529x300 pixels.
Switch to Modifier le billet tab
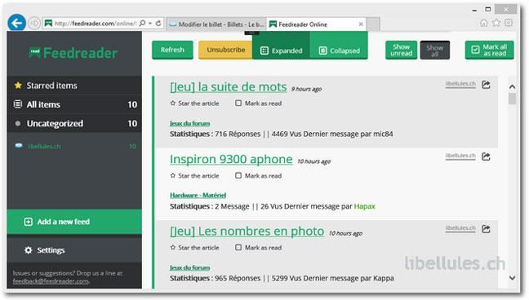[x=216, y=24]
